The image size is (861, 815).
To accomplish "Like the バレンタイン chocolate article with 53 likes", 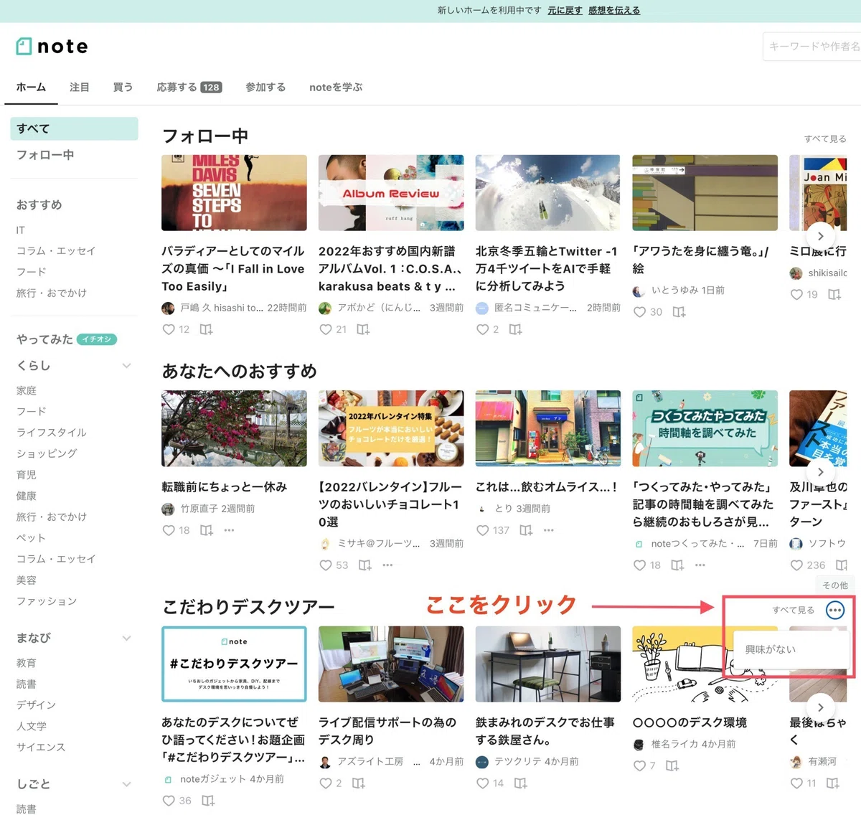I will click(326, 565).
